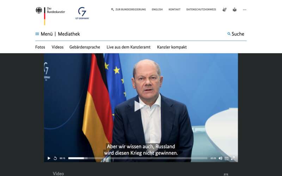Open the Videos tab

(x=57, y=47)
